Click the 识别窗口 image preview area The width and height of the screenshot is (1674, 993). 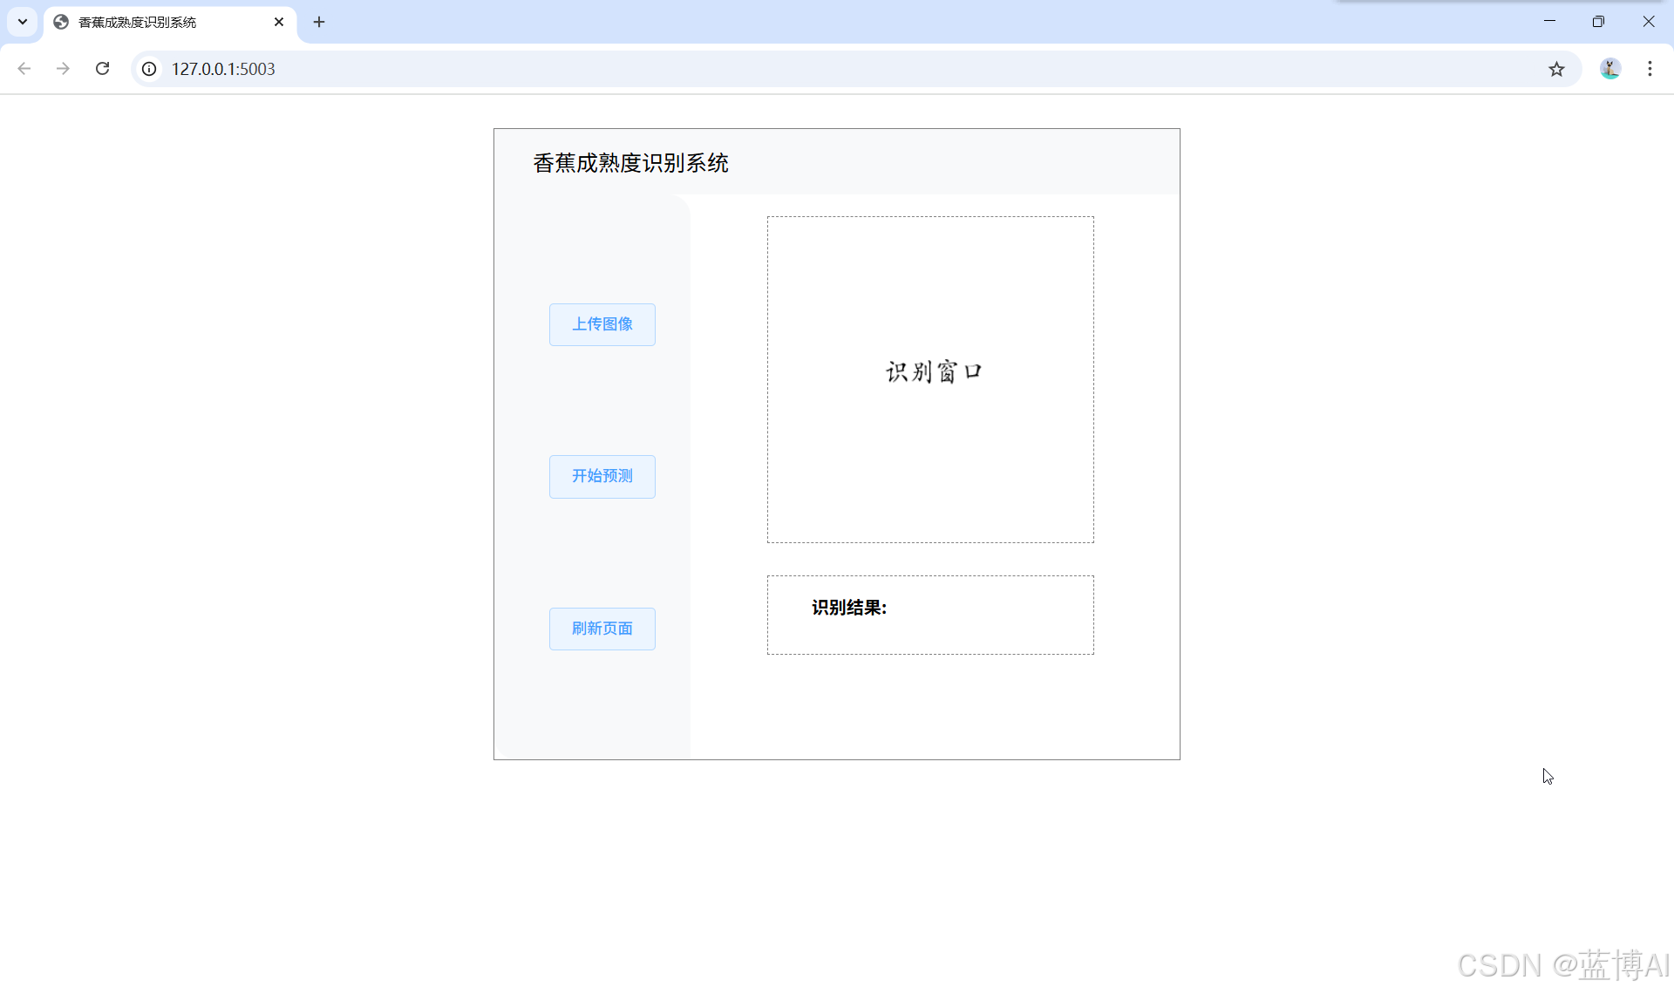(x=930, y=379)
